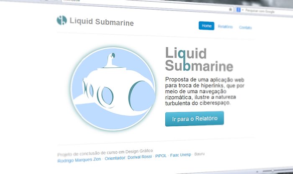Click the Ir para o Relatório button

[x=195, y=119]
